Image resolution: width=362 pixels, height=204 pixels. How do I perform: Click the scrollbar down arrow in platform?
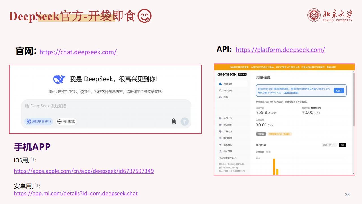tap(354, 173)
